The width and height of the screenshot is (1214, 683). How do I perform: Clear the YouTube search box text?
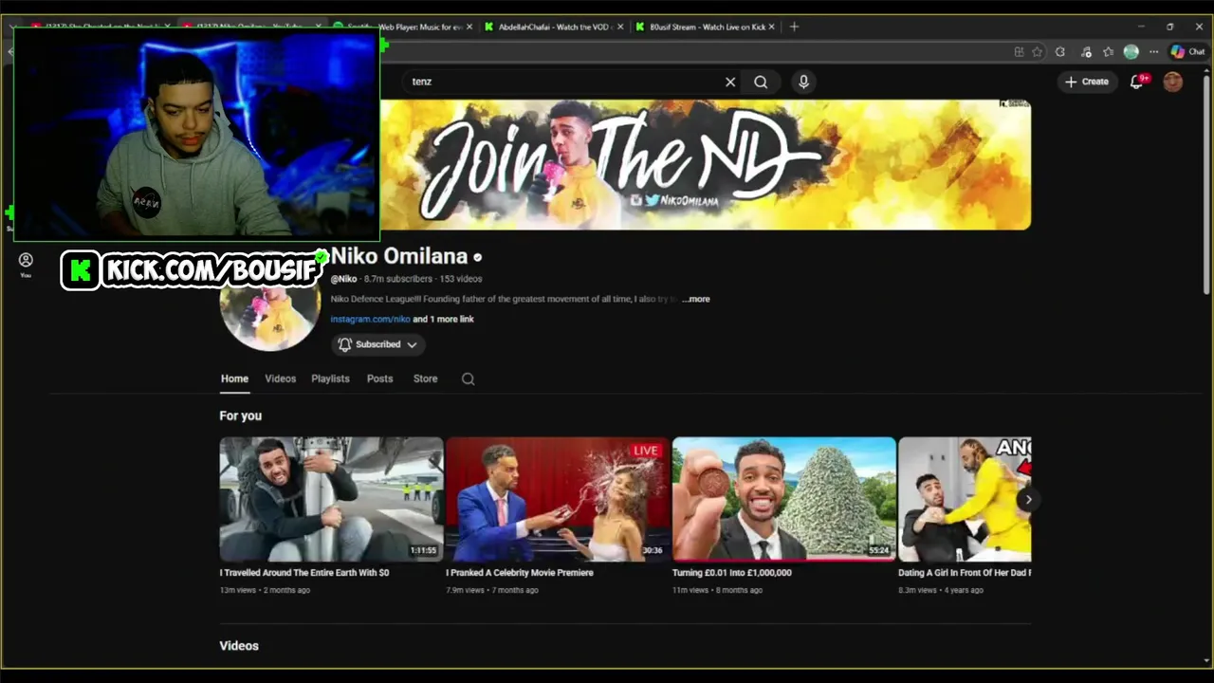click(730, 82)
